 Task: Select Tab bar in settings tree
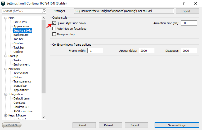tap(18, 39)
